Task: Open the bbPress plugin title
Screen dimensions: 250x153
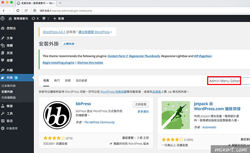Action: tap(83, 104)
